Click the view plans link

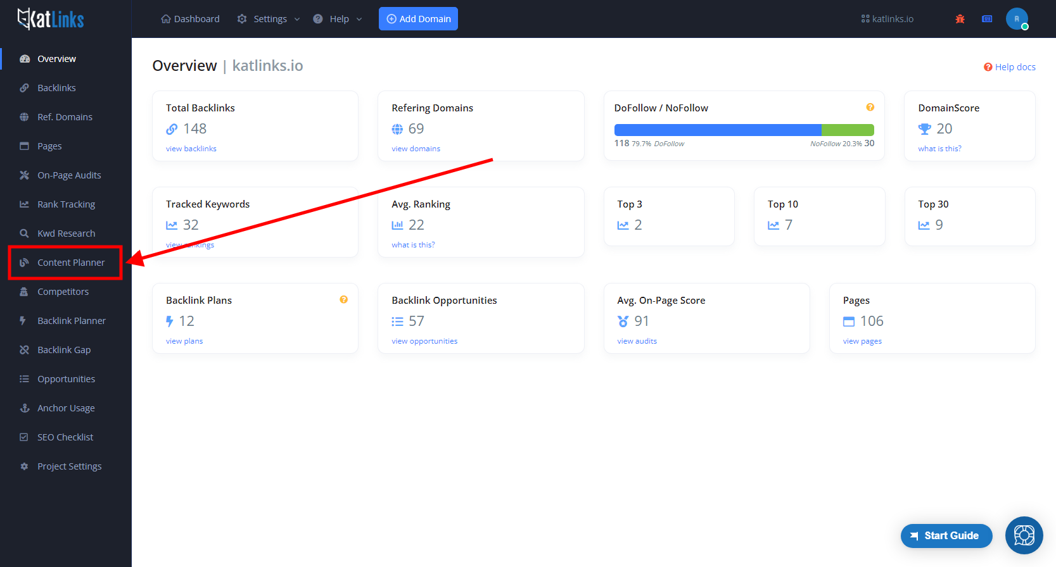pos(184,341)
